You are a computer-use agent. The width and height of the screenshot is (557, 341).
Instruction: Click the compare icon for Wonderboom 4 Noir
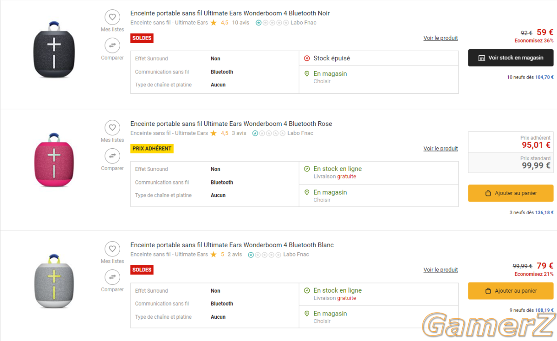click(x=112, y=46)
